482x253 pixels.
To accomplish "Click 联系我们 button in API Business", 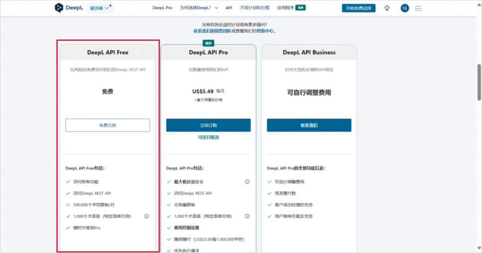I will pos(309,125).
